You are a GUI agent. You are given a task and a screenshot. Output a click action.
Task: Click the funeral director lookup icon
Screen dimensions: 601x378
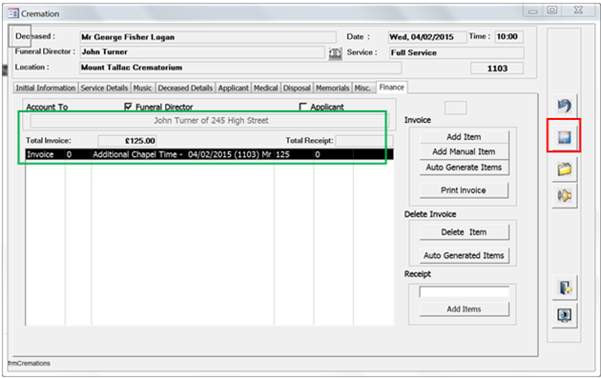[335, 52]
